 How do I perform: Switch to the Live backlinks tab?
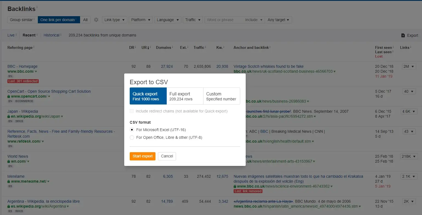[11, 35]
